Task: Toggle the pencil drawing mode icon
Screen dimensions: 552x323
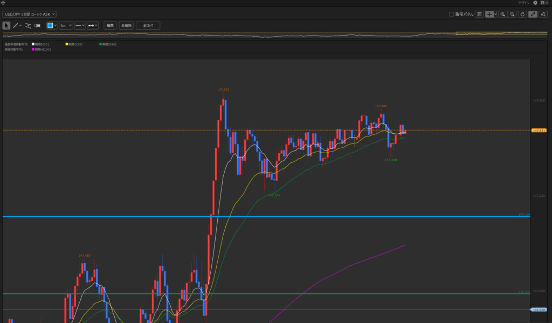Action: [533, 14]
